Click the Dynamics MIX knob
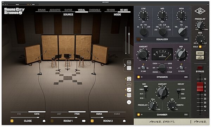The image size is (211, 127). (x=181, y=55)
